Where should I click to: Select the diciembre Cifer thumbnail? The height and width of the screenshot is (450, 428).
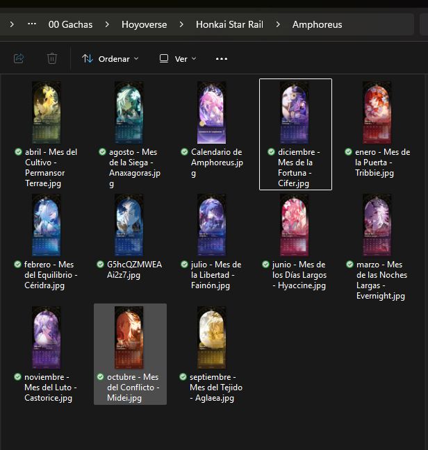[x=294, y=112]
